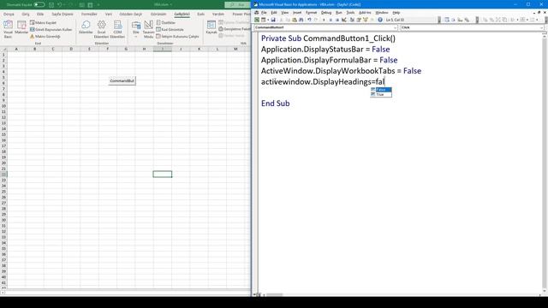
Task: Click İletişim Kutusunu Çalıştır
Action: coord(177,36)
